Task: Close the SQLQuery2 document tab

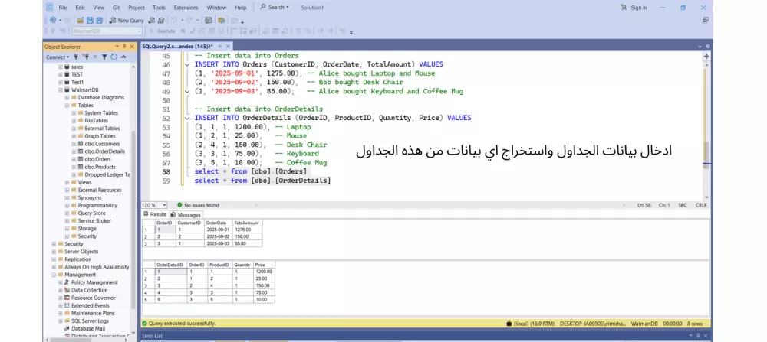Action: click(228, 47)
